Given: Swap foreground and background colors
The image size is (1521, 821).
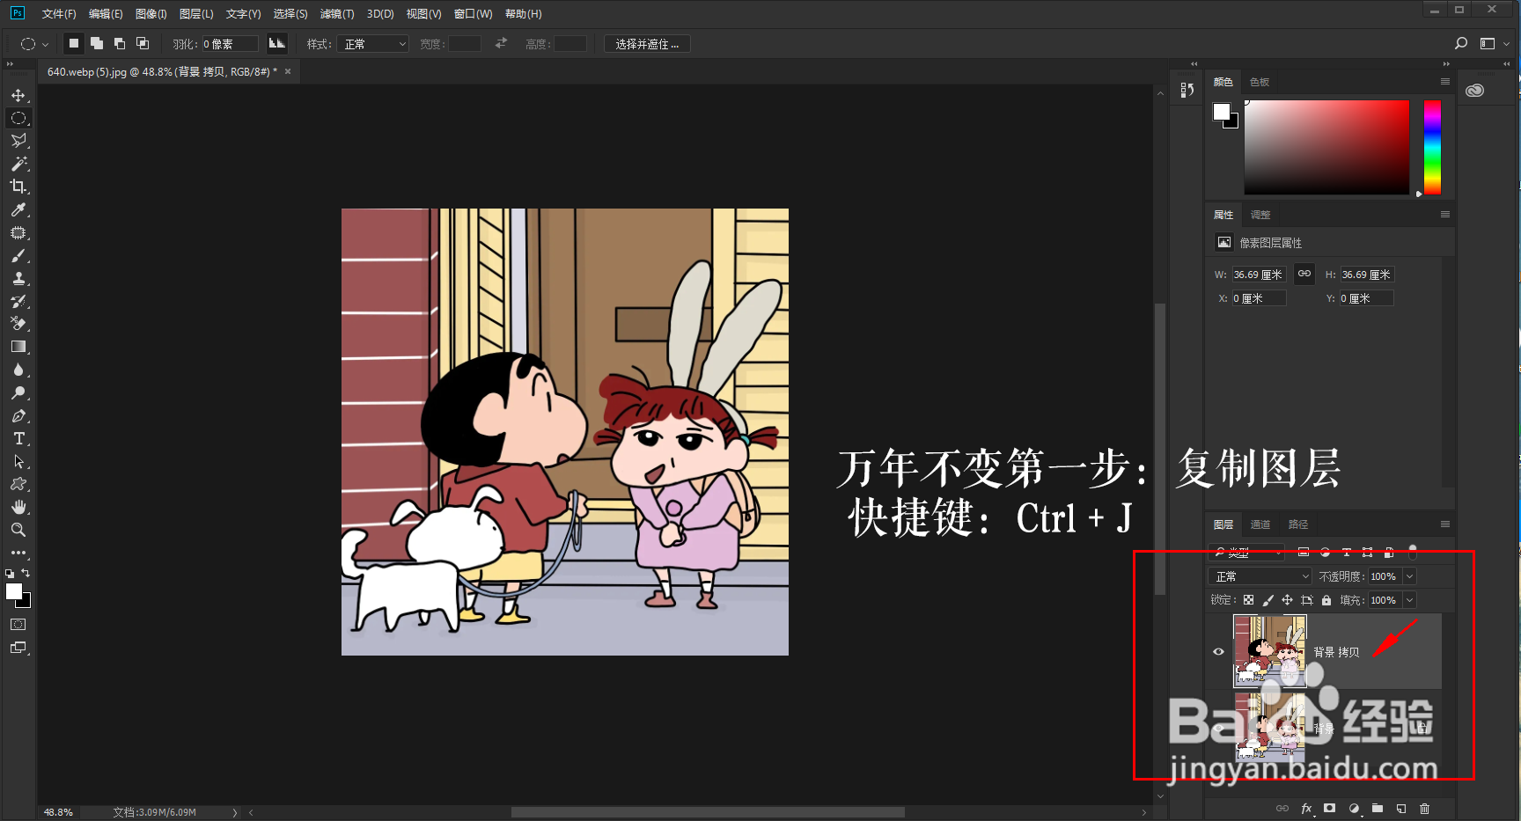Looking at the screenshot, I should tap(26, 573).
